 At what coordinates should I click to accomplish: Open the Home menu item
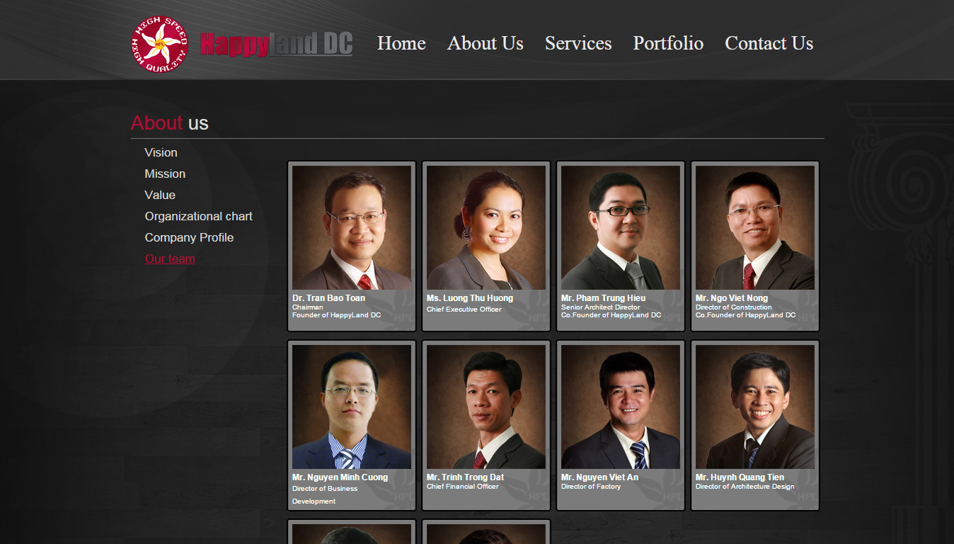click(401, 43)
